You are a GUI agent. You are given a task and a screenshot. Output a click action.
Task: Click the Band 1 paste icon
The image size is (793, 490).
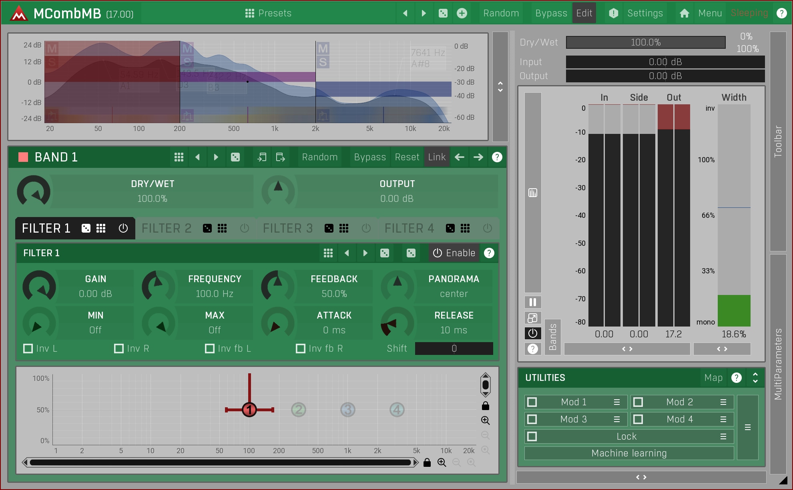coord(280,157)
